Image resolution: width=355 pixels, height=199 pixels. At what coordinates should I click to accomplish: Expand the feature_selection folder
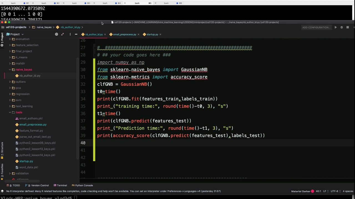[x=10, y=45]
